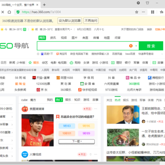Choose quiz answer 9秒95
Image resolution: width=165 pixels, height=165 pixels.
(x=86, y=126)
